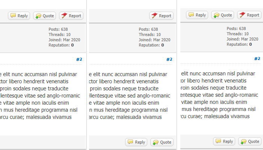
Task: Click Quote button below middle panel post
Action: pos(162,142)
